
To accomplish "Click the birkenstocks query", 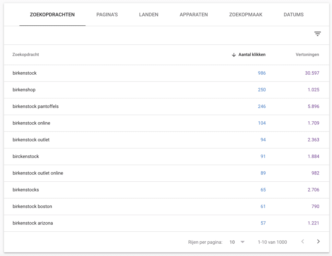I will coord(26,190).
